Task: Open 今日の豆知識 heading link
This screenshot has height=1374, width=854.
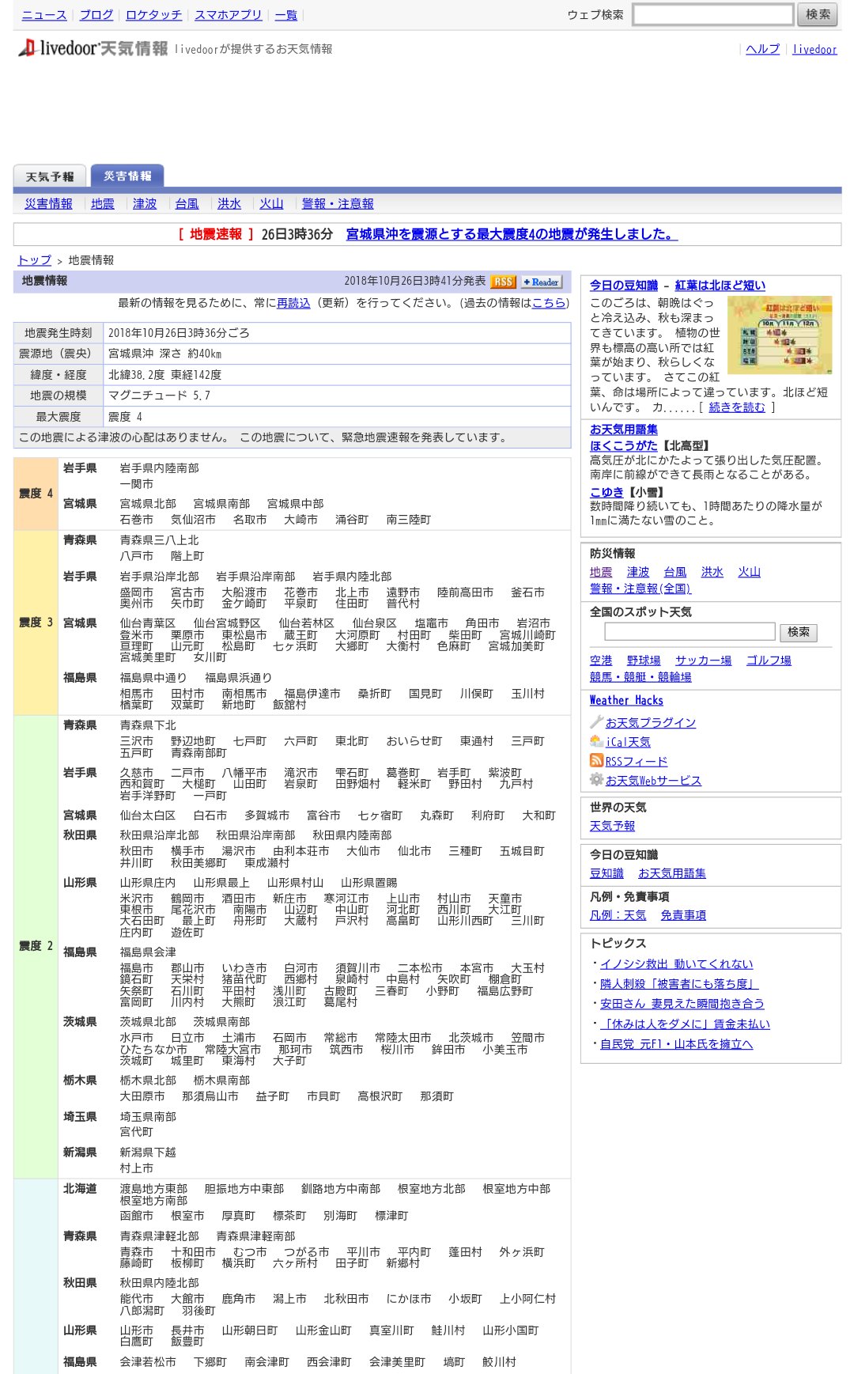Action: [x=624, y=285]
